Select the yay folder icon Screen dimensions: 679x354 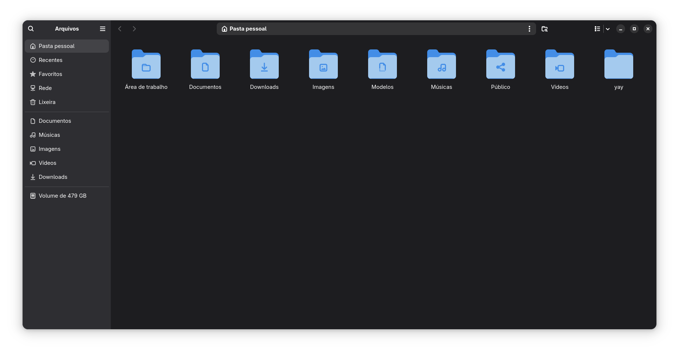619,64
